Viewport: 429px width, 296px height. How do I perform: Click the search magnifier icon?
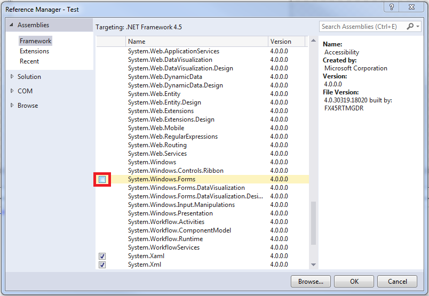[410, 27]
